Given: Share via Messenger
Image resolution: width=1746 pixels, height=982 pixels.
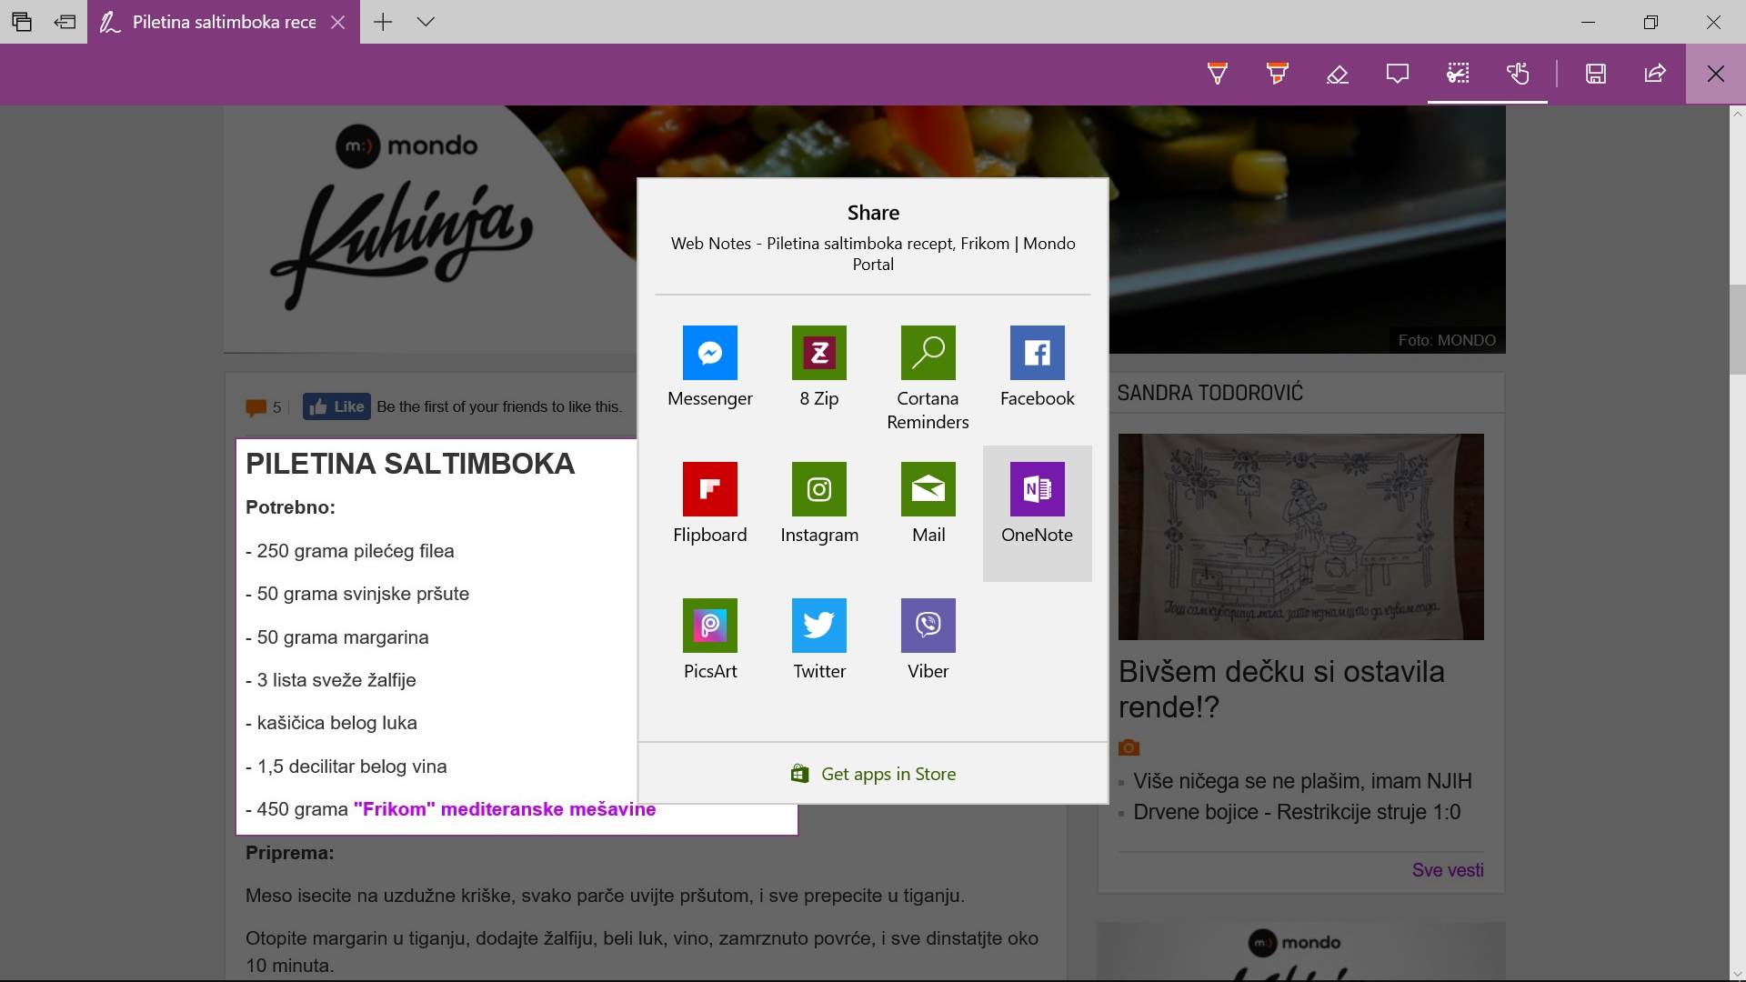Looking at the screenshot, I should 710,353.
